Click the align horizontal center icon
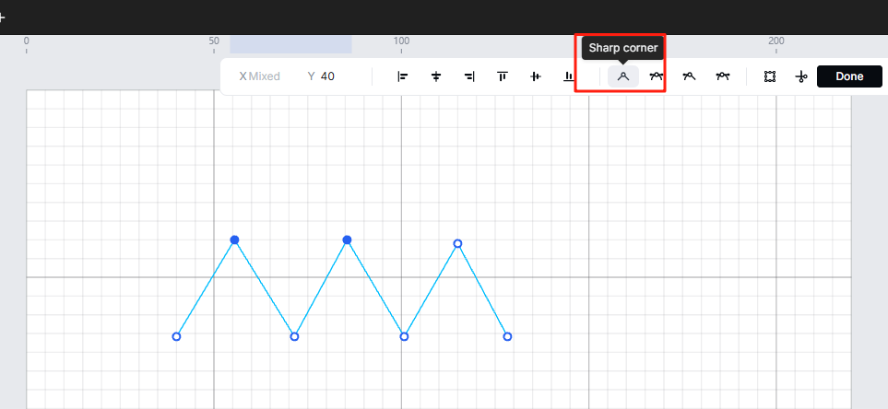Viewport: 888px width, 409px height. [436, 76]
